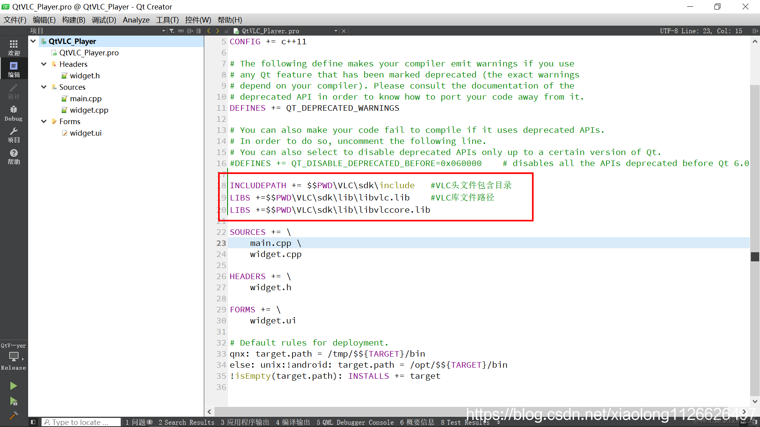
Task: Toggle the left sidebar visibility button
Action: coord(33,422)
